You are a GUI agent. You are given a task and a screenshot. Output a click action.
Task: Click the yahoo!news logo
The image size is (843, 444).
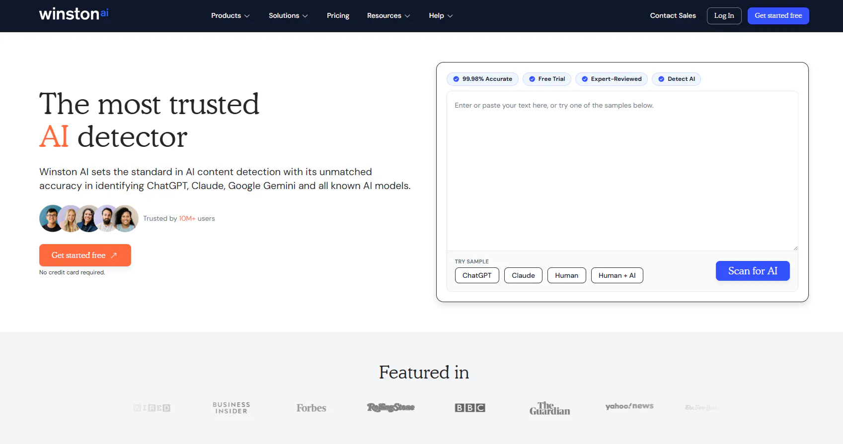629,406
